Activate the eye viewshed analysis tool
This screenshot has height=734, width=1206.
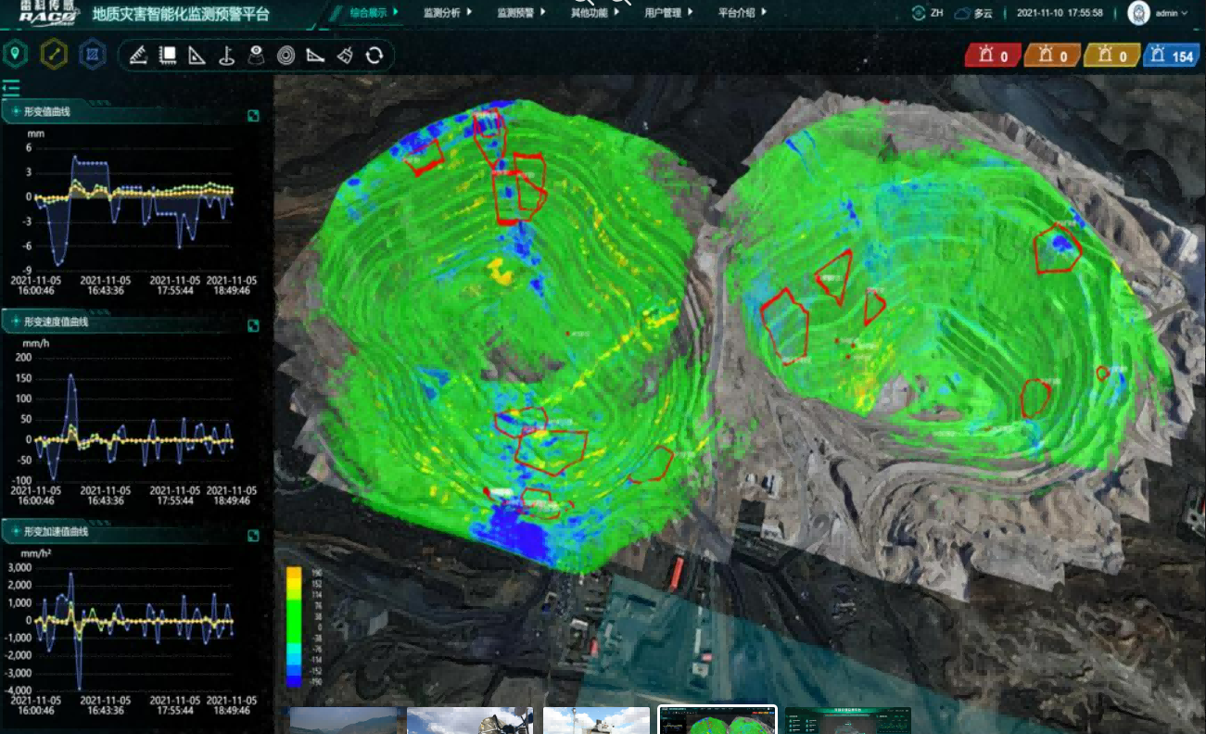point(256,56)
